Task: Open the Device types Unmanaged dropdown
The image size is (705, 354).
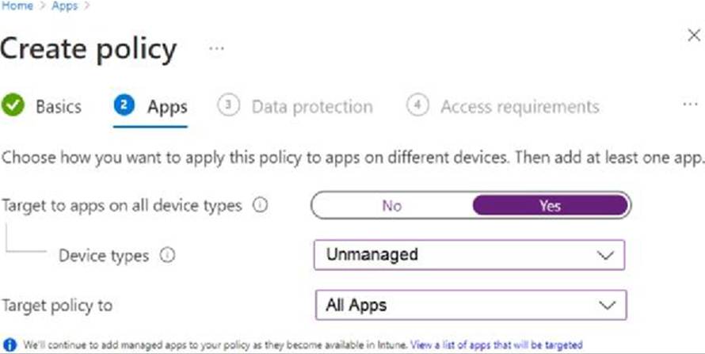Action: pos(469,255)
